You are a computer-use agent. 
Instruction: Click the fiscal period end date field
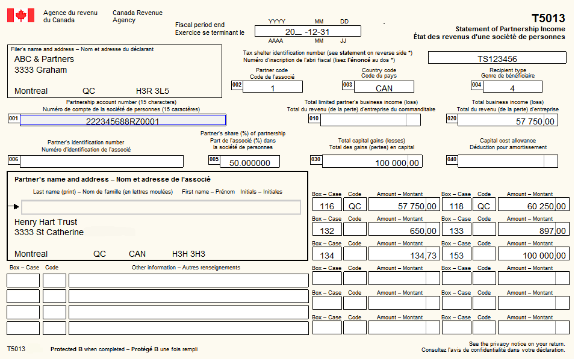point(308,31)
